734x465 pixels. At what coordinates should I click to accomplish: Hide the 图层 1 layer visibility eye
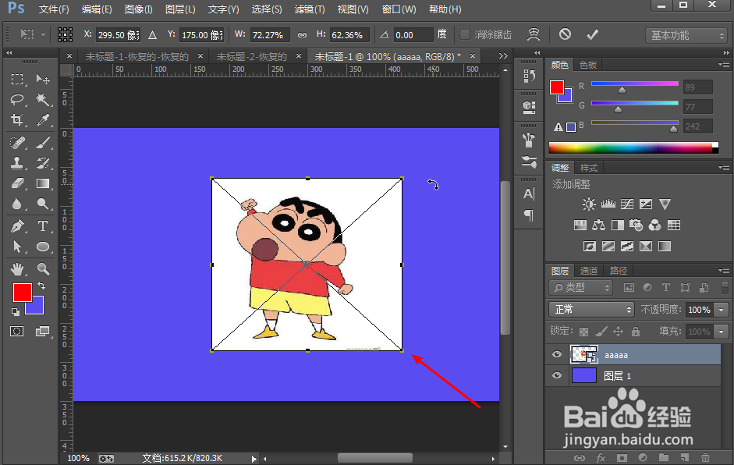coord(557,375)
